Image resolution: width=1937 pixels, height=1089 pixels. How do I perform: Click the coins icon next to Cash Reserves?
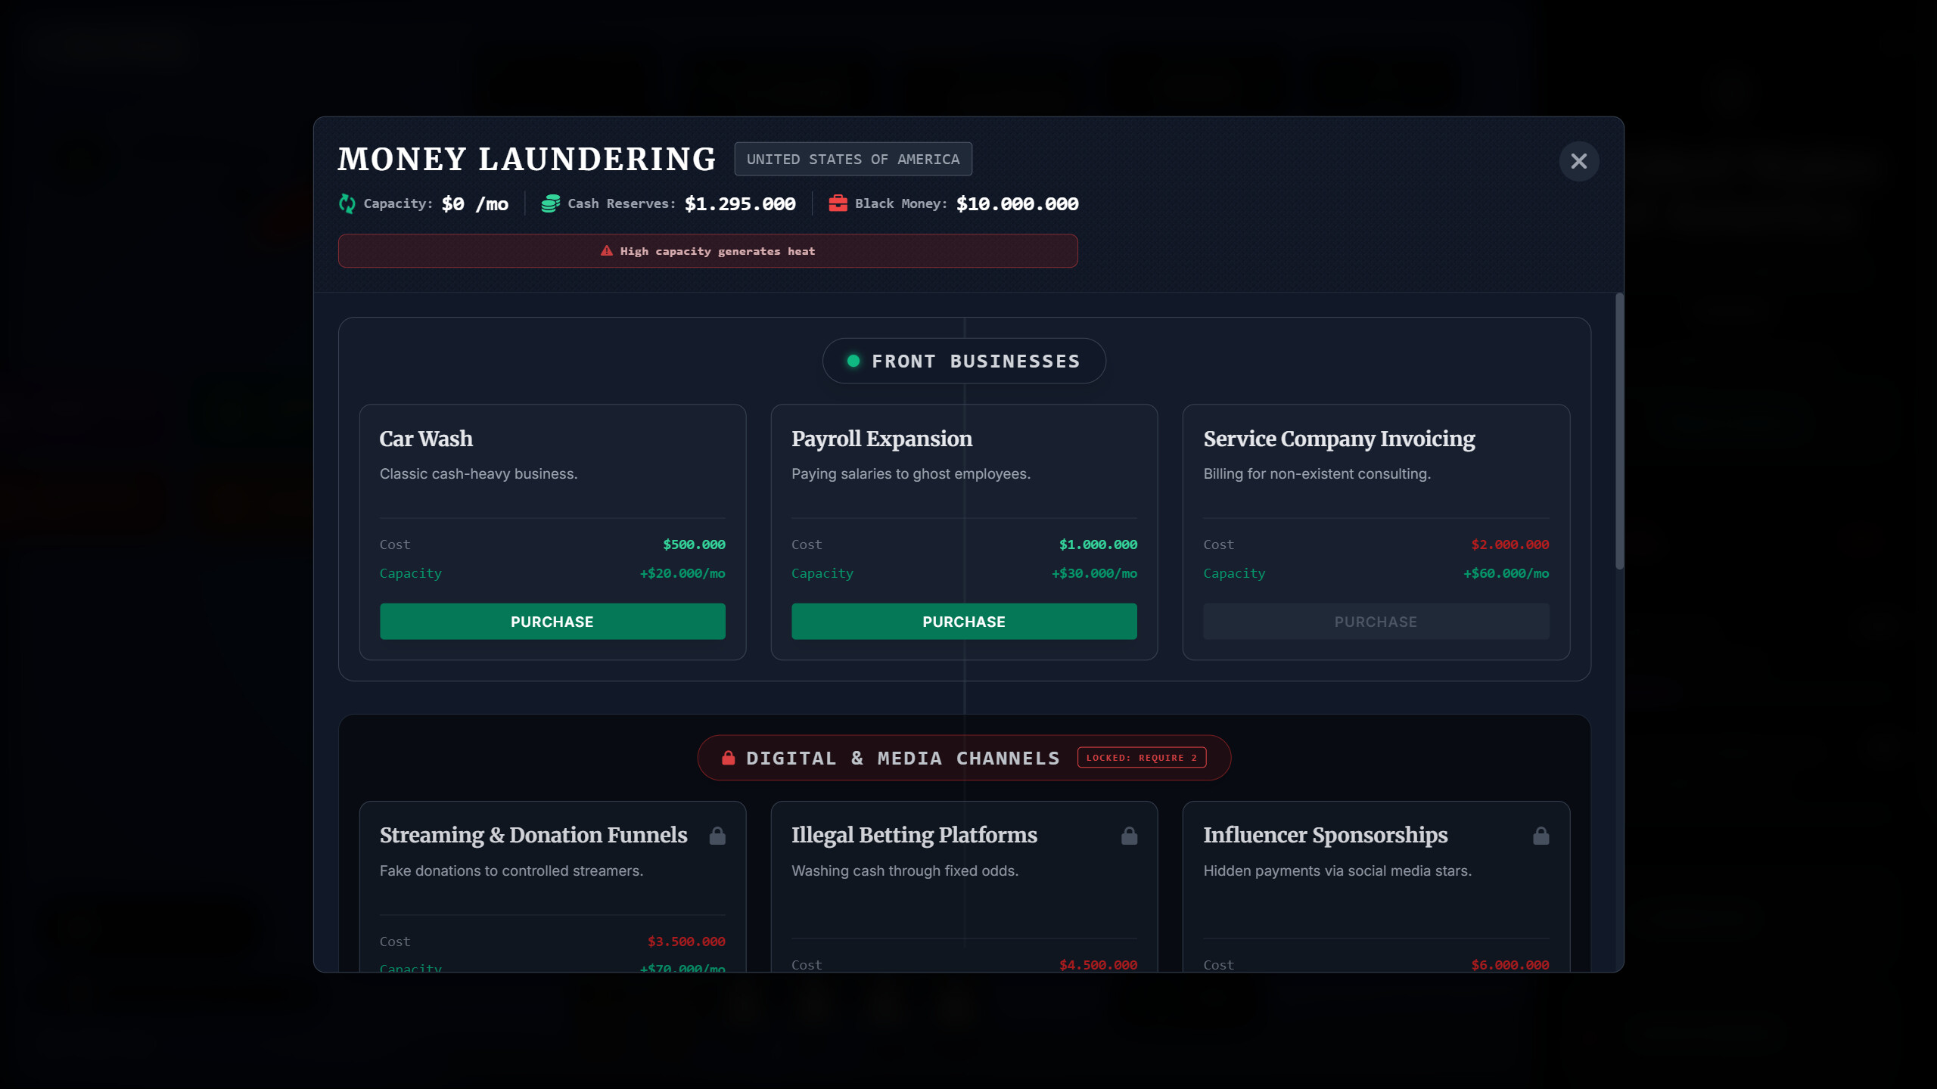pos(550,203)
